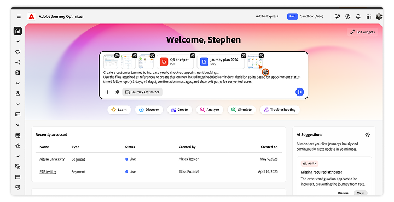Open the Prod Sandbox (Geo) selector
The width and height of the screenshot is (394, 202).
[305, 16]
